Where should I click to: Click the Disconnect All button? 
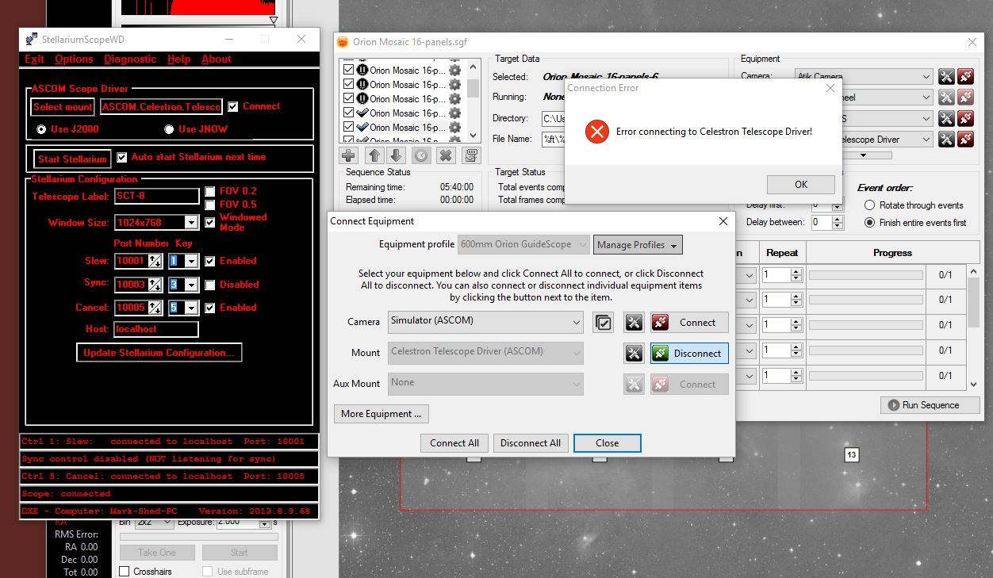coord(531,443)
